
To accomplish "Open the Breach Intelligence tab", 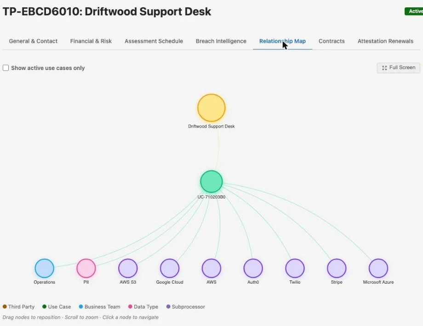I will (x=221, y=41).
